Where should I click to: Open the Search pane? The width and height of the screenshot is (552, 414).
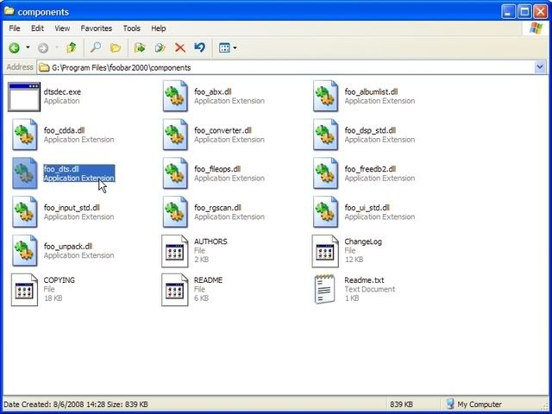point(96,47)
